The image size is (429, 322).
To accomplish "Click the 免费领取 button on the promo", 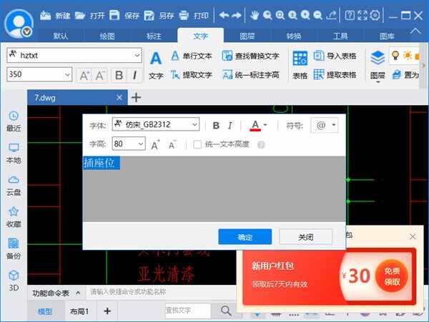I will click(x=391, y=276).
